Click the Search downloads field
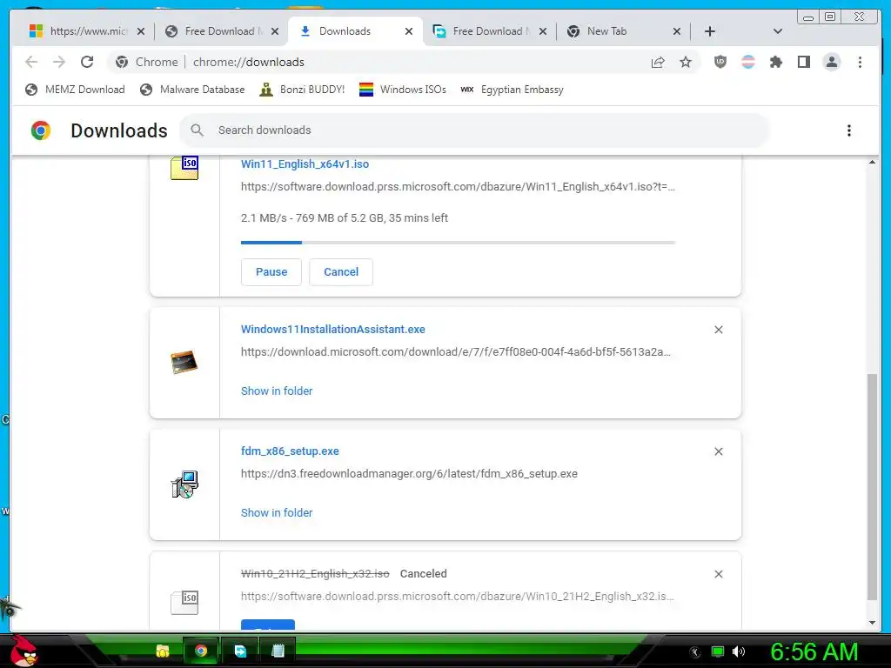Viewport: 891px width, 668px height. (475, 130)
